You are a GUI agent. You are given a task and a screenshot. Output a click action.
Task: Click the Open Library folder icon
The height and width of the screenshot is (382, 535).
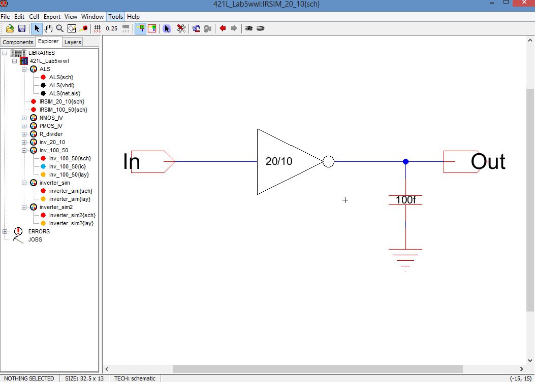tap(10, 28)
